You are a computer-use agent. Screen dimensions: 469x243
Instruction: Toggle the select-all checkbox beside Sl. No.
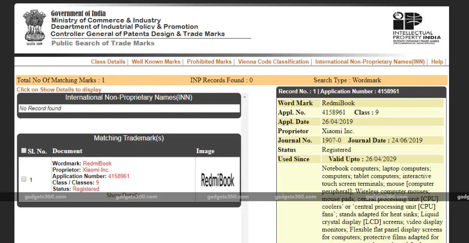(x=24, y=150)
